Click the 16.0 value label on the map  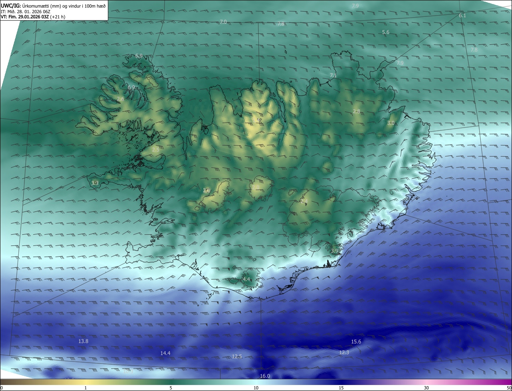265,376
